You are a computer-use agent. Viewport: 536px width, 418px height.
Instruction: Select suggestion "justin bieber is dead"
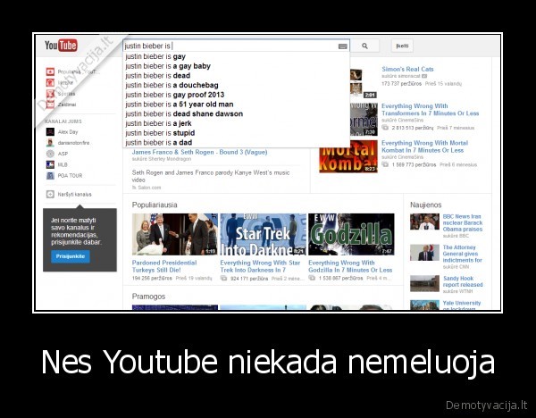point(236,76)
